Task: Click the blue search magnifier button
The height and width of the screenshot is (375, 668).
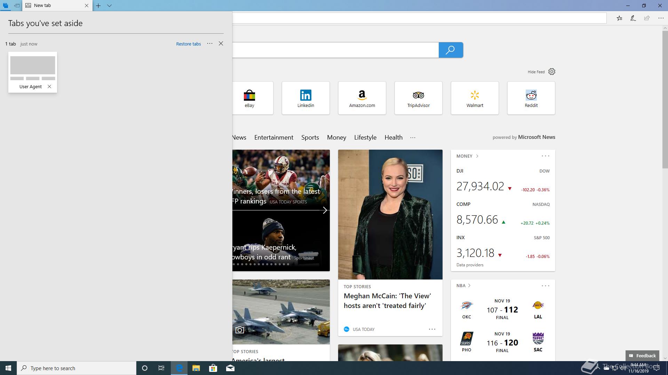Action: coord(451,50)
